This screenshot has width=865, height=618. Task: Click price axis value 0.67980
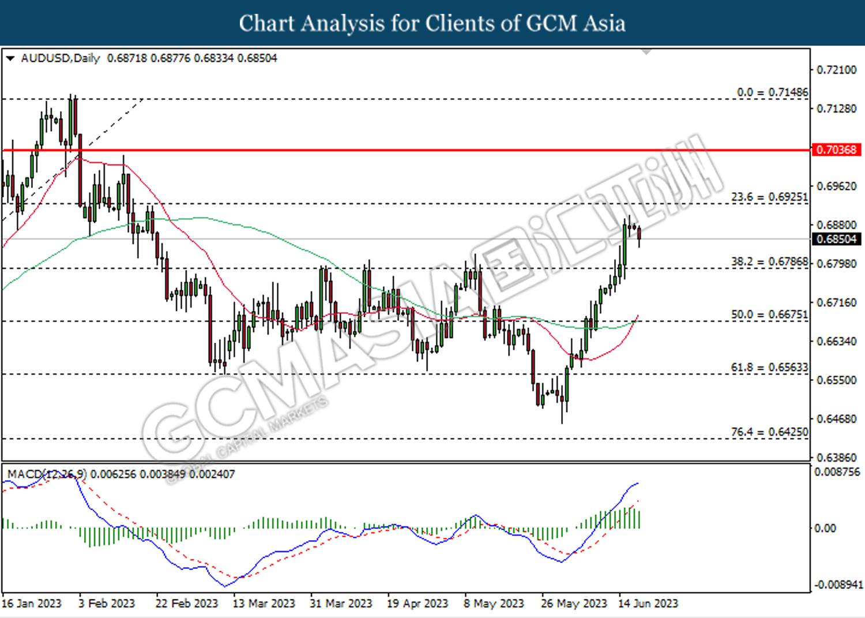837,263
